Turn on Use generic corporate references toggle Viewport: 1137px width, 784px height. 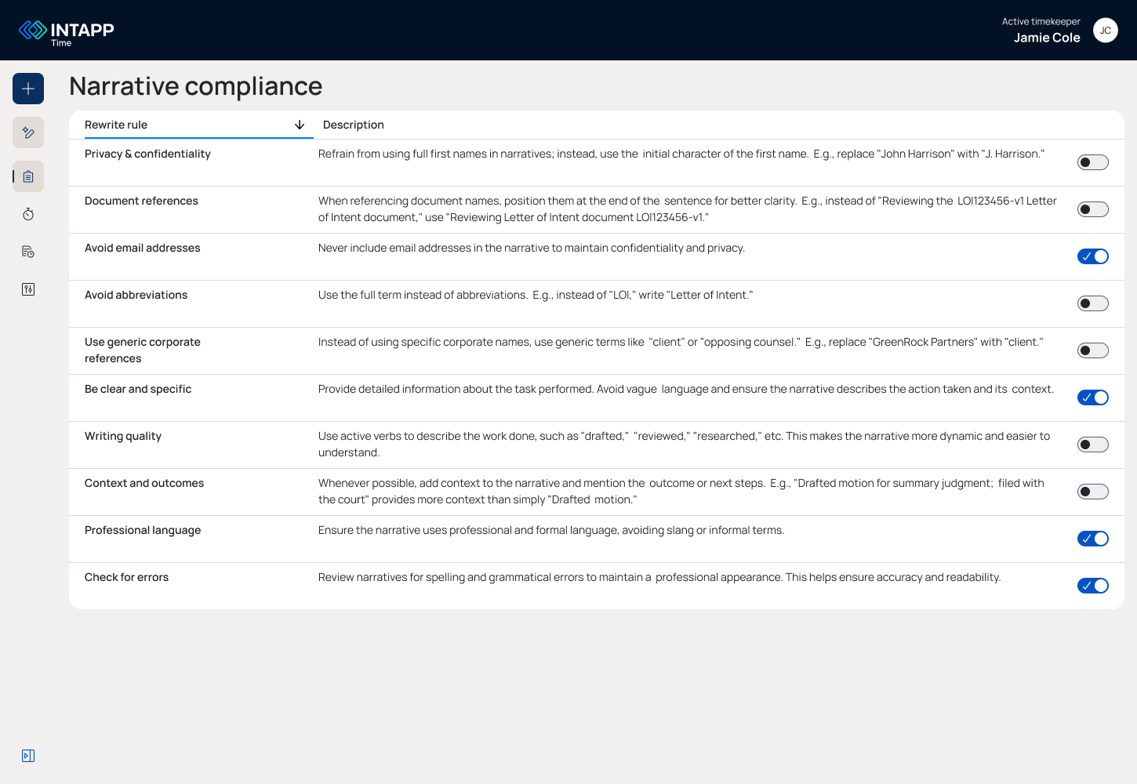(x=1093, y=350)
